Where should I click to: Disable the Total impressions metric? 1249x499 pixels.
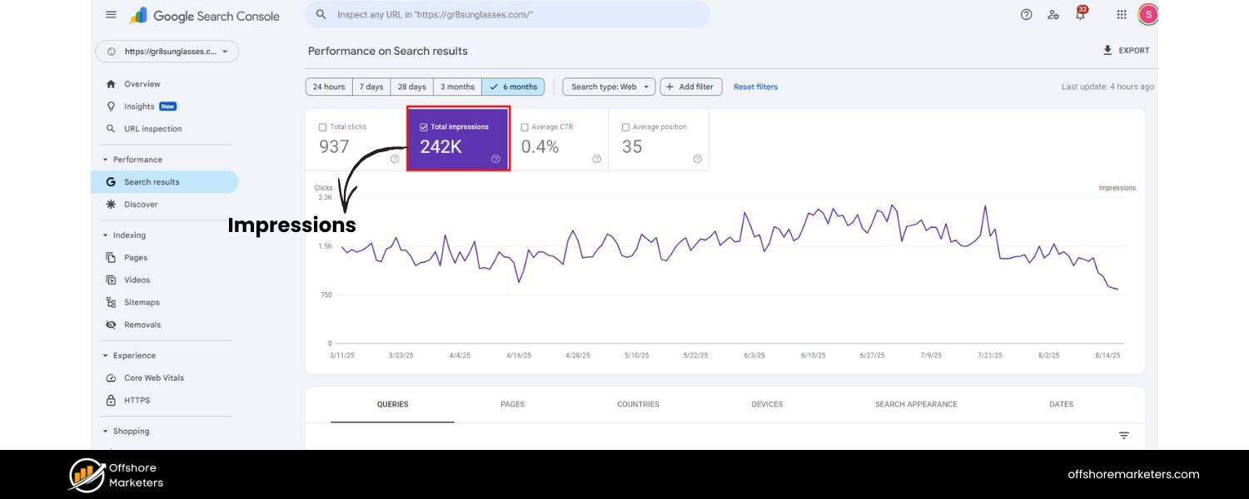click(x=423, y=126)
